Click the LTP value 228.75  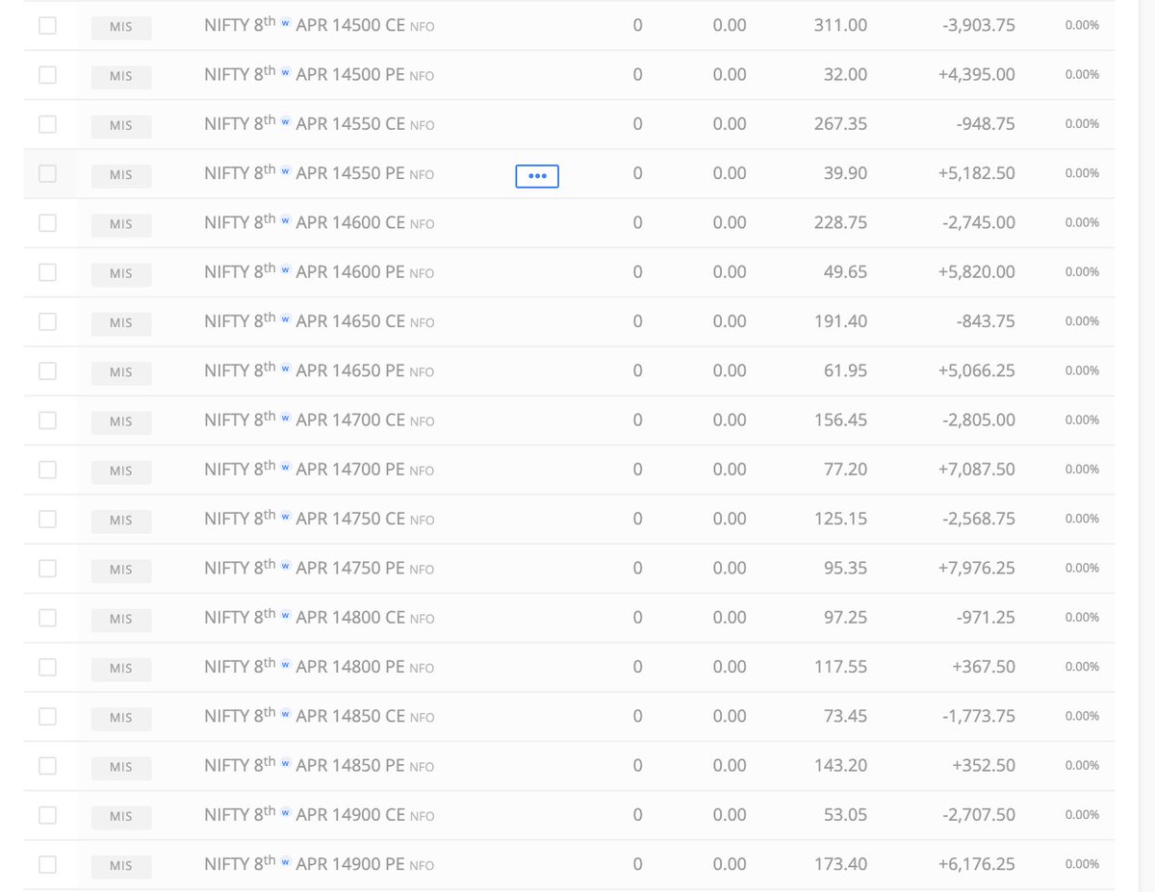pyautogui.click(x=840, y=222)
